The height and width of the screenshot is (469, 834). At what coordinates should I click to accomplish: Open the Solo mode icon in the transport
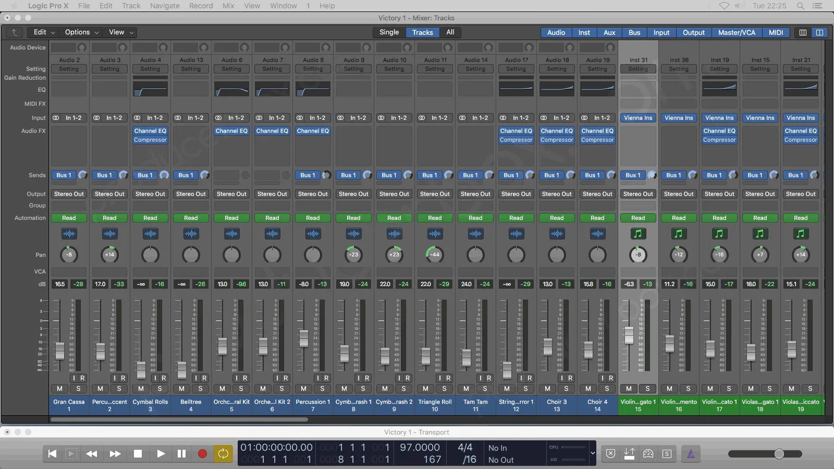(x=666, y=453)
